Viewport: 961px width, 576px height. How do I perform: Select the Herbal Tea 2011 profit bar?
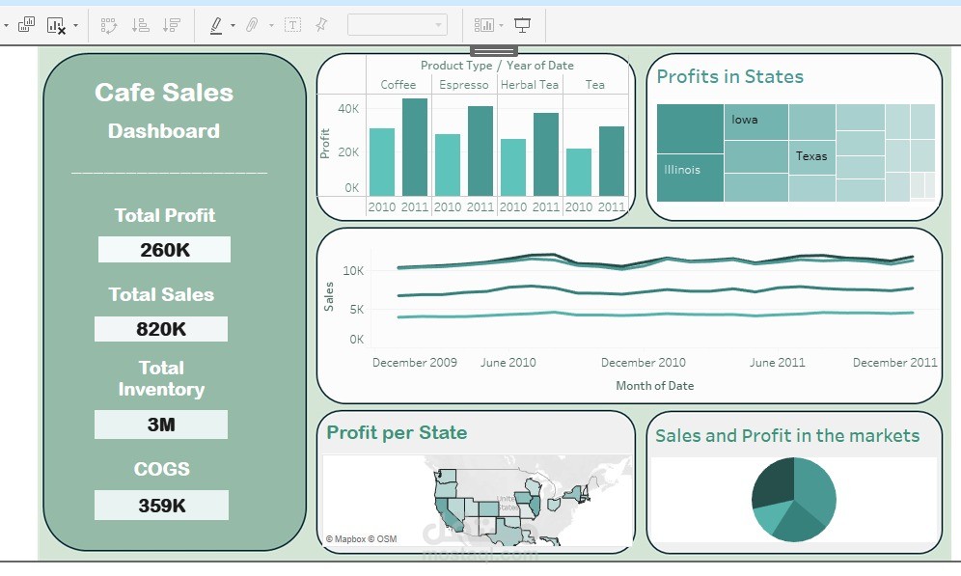pyautogui.click(x=545, y=154)
